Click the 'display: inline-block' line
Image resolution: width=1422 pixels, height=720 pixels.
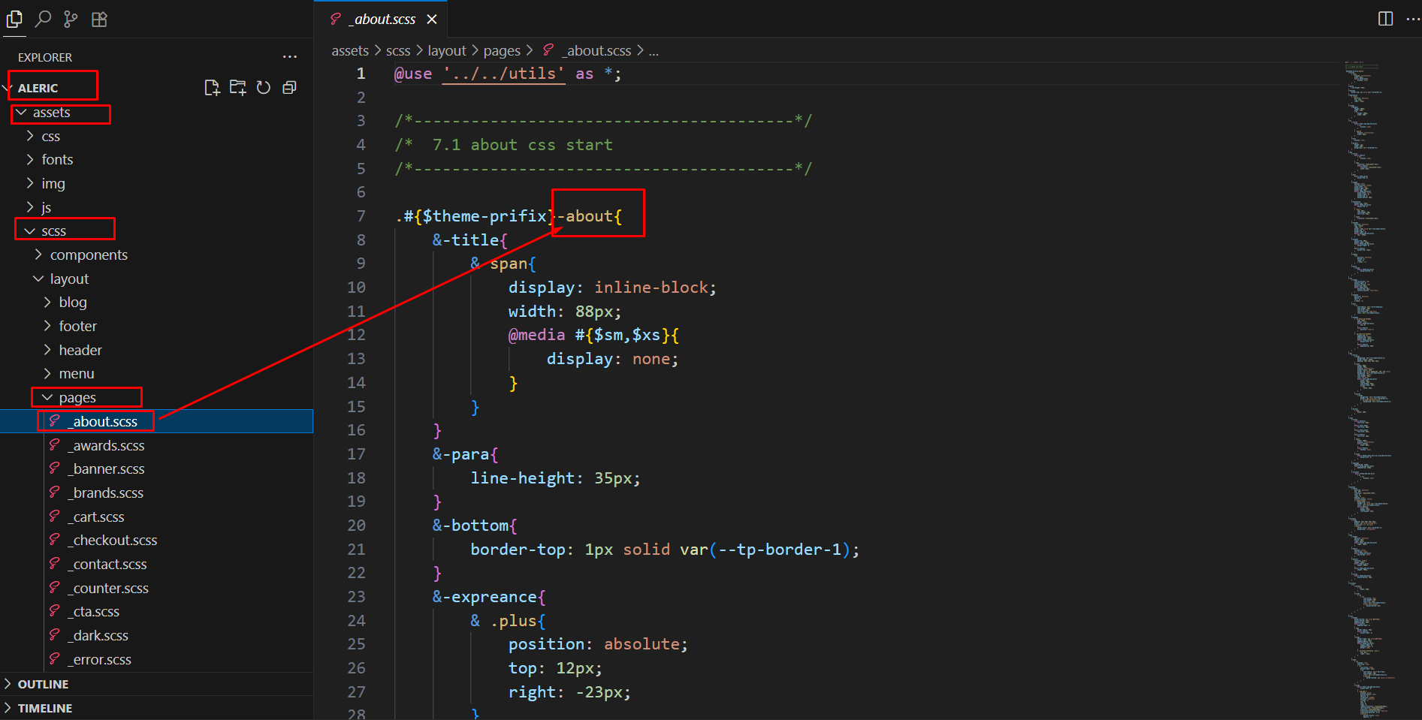(x=612, y=288)
